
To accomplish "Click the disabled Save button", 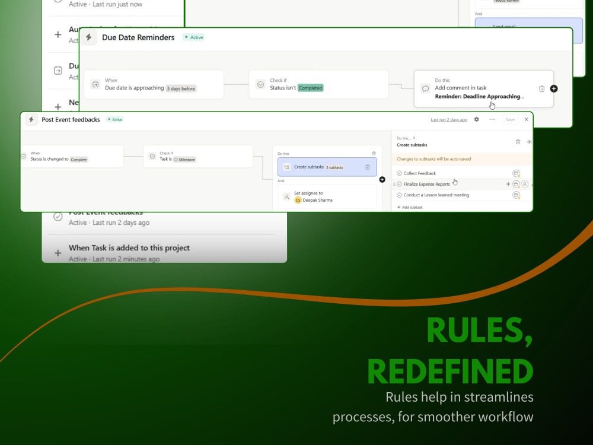I will pyautogui.click(x=510, y=119).
